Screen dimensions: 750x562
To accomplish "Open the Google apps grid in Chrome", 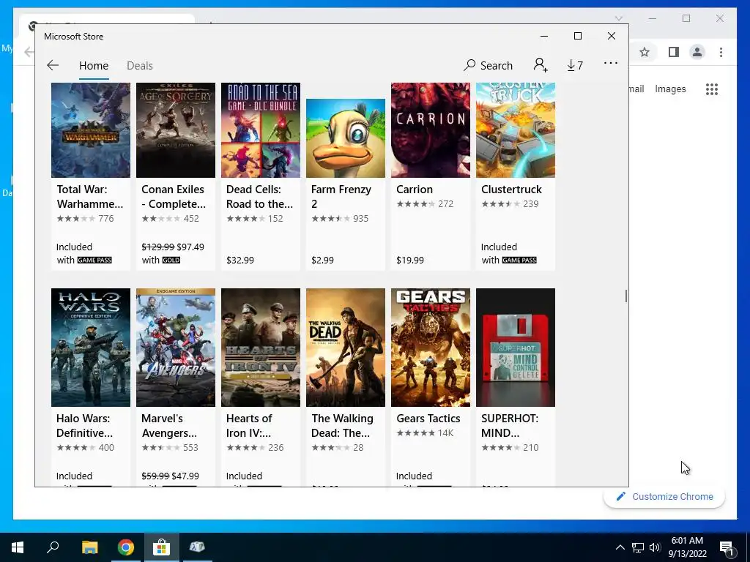I will point(712,89).
